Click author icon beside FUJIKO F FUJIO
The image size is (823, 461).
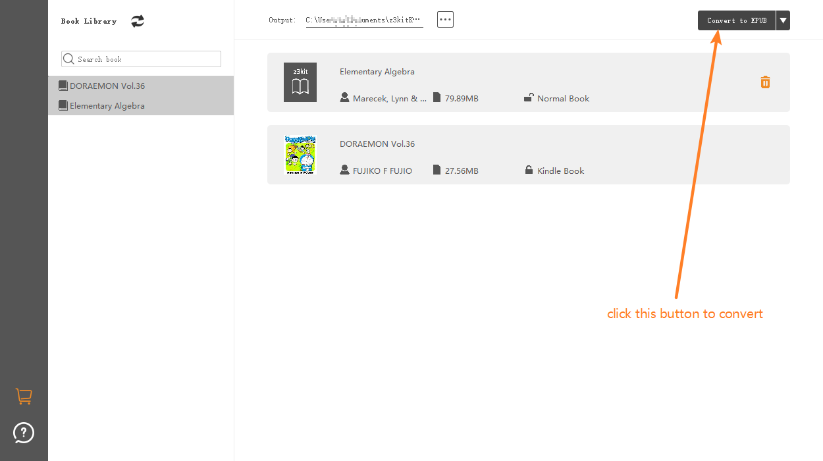tap(344, 171)
